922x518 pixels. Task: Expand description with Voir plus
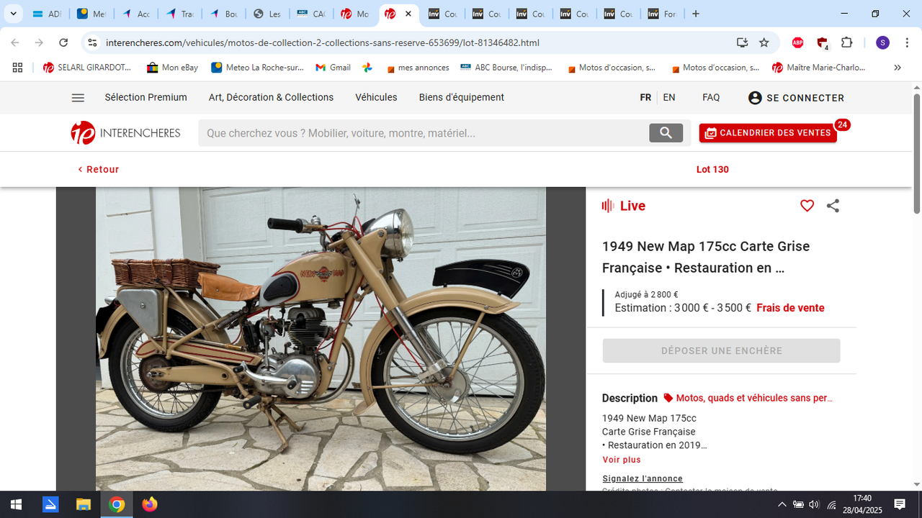621,460
